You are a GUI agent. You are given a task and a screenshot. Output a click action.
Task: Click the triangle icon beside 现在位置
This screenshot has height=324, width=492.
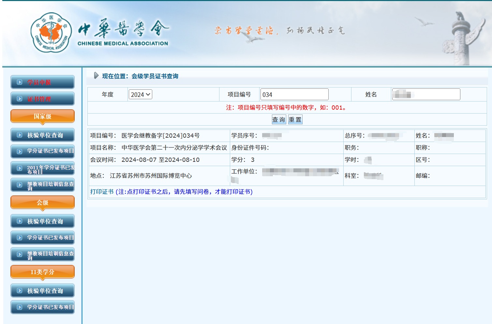[96, 76]
